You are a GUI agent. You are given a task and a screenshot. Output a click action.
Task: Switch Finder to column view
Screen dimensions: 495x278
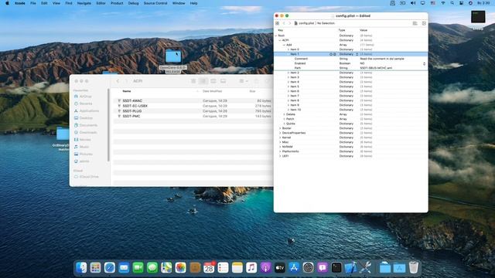pyautogui.click(x=213, y=81)
